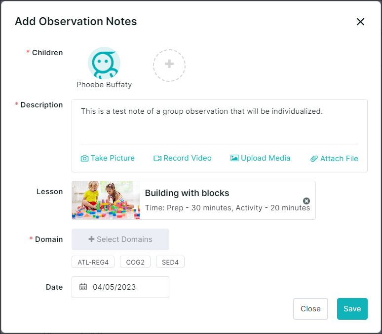The image size is (382, 334).
Task: Remove the Building with blocks lesson
Action: click(x=306, y=201)
